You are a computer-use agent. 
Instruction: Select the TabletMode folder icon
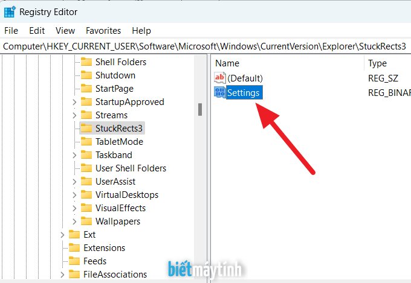86,142
